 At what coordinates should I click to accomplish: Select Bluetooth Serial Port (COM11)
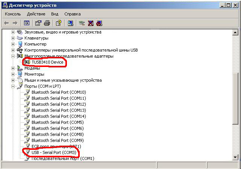59,98
